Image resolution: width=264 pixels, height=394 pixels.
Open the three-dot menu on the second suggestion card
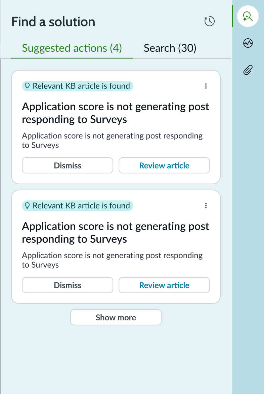point(206,206)
